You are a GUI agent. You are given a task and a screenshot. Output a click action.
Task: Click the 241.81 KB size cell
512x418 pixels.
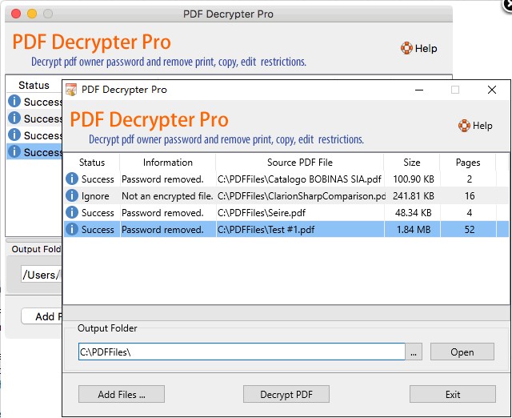click(x=414, y=195)
